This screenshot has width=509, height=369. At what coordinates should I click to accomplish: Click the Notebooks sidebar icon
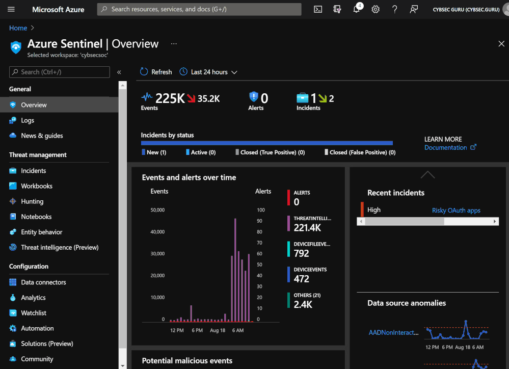point(13,216)
